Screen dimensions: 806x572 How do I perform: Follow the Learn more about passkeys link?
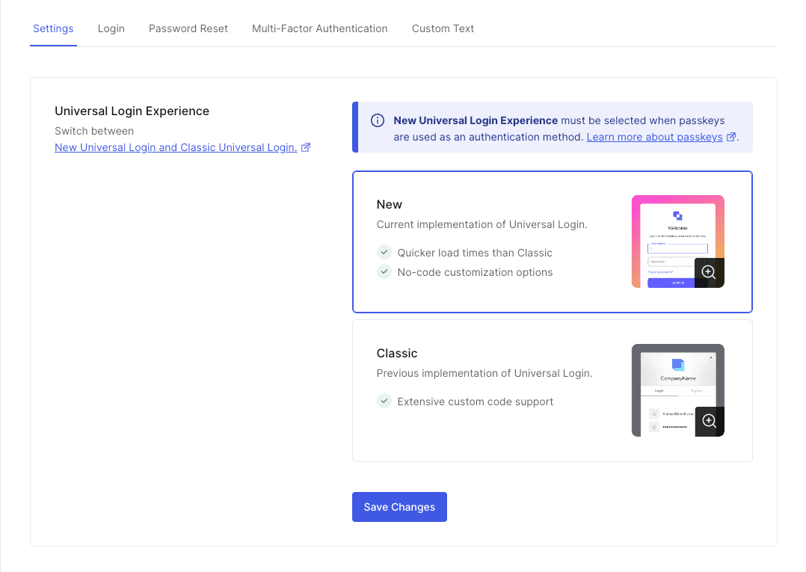click(654, 137)
